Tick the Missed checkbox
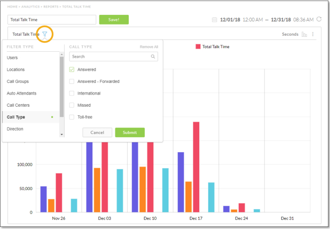The height and width of the screenshot is (229, 330). coord(72,105)
